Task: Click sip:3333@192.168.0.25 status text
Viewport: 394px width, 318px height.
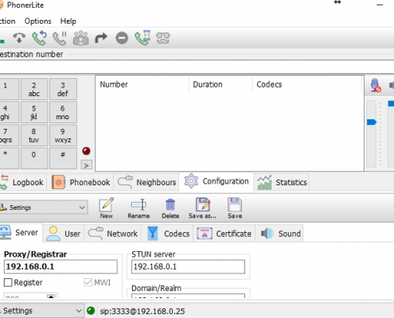Action: [142, 311]
